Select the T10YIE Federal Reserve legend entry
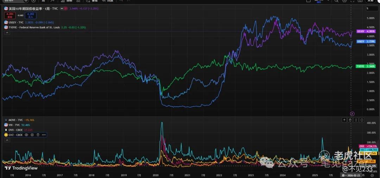 tap(34, 27)
